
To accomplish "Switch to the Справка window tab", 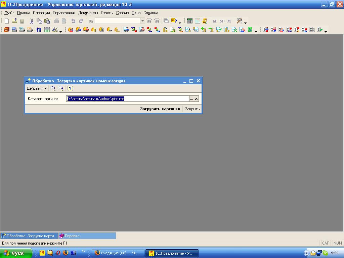I will point(87,236).
